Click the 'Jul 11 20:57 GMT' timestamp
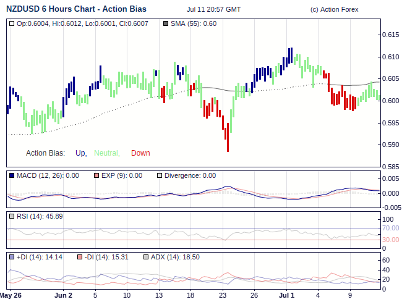The width and height of the screenshot is (402, 302). coord(213,10)
